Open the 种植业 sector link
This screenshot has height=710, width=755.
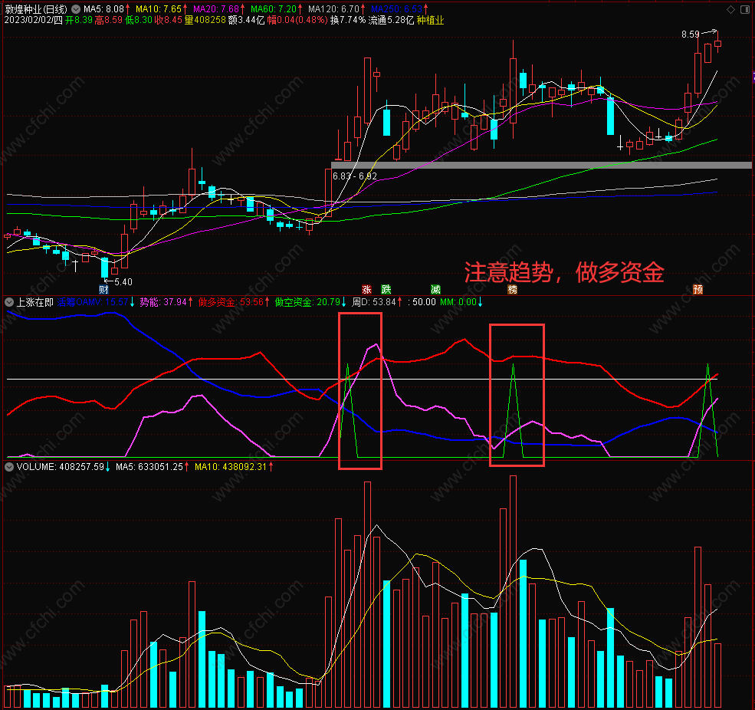click(430, 20)
